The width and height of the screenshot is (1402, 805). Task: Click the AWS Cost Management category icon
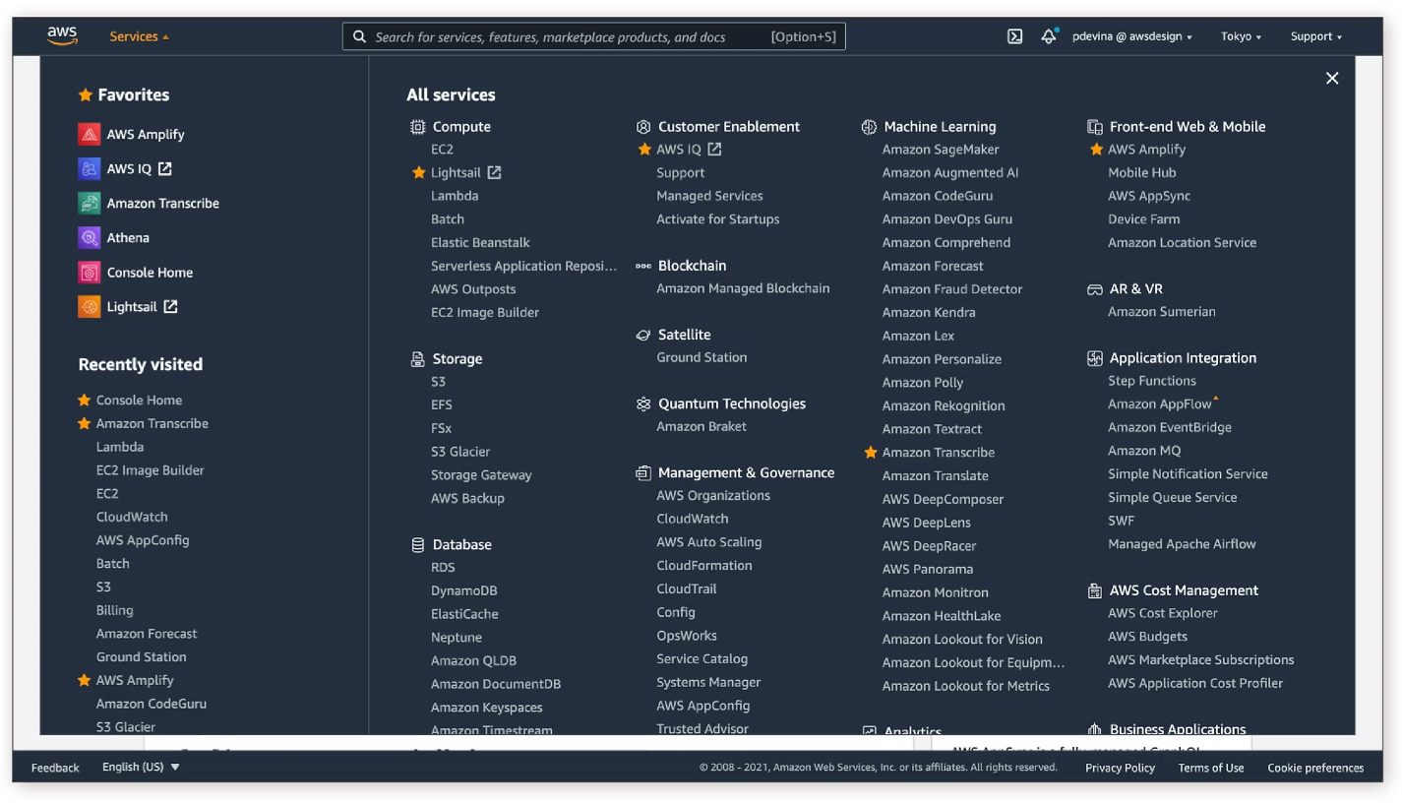click(1094, 590)
